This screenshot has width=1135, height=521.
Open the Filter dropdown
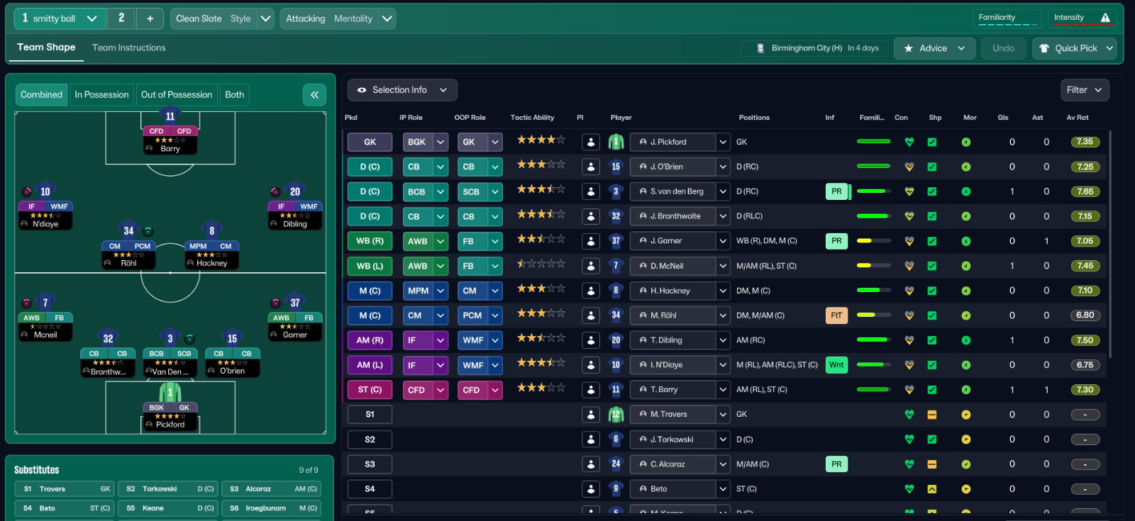1084,90
